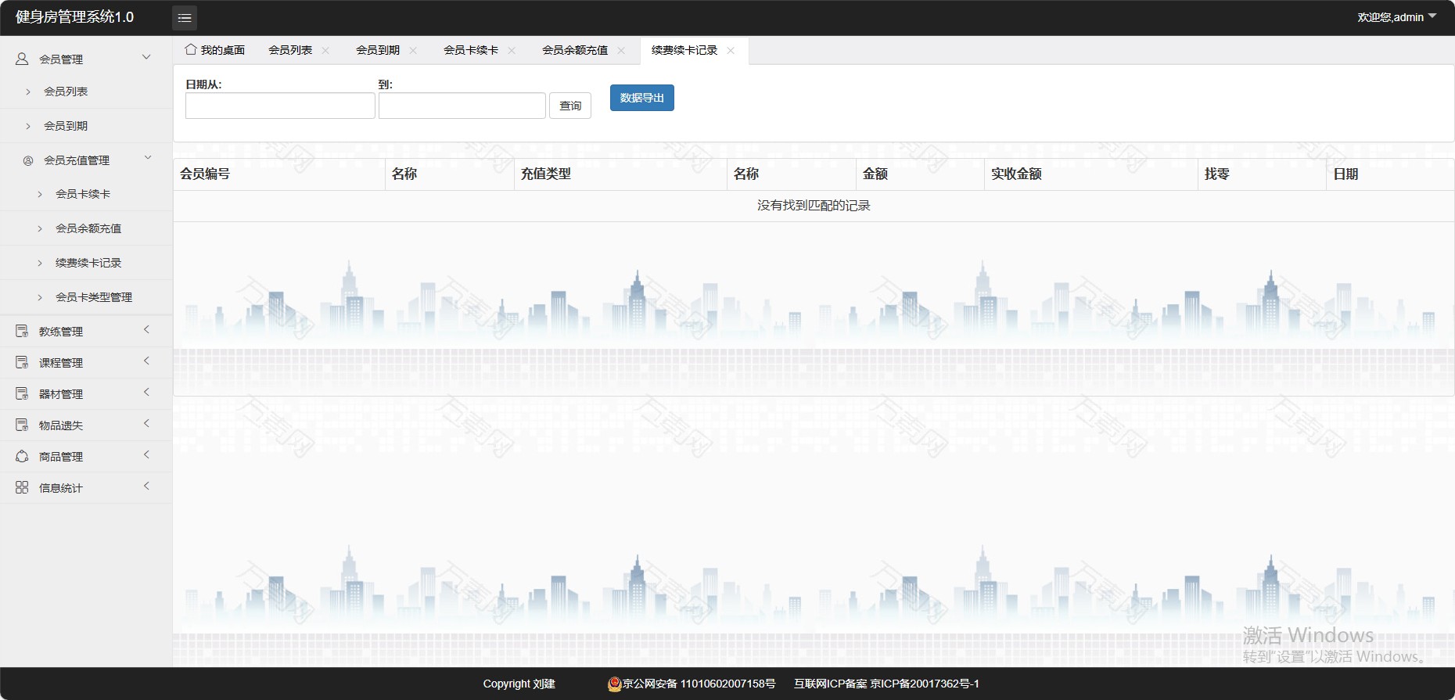Click the 会员管理 user icon
This screenshot has height=700, width=1455.
pos(22,59)
